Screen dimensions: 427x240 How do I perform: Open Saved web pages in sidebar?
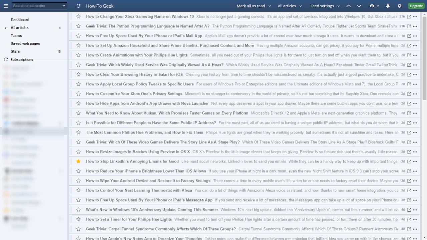click(x=25, y=44)
